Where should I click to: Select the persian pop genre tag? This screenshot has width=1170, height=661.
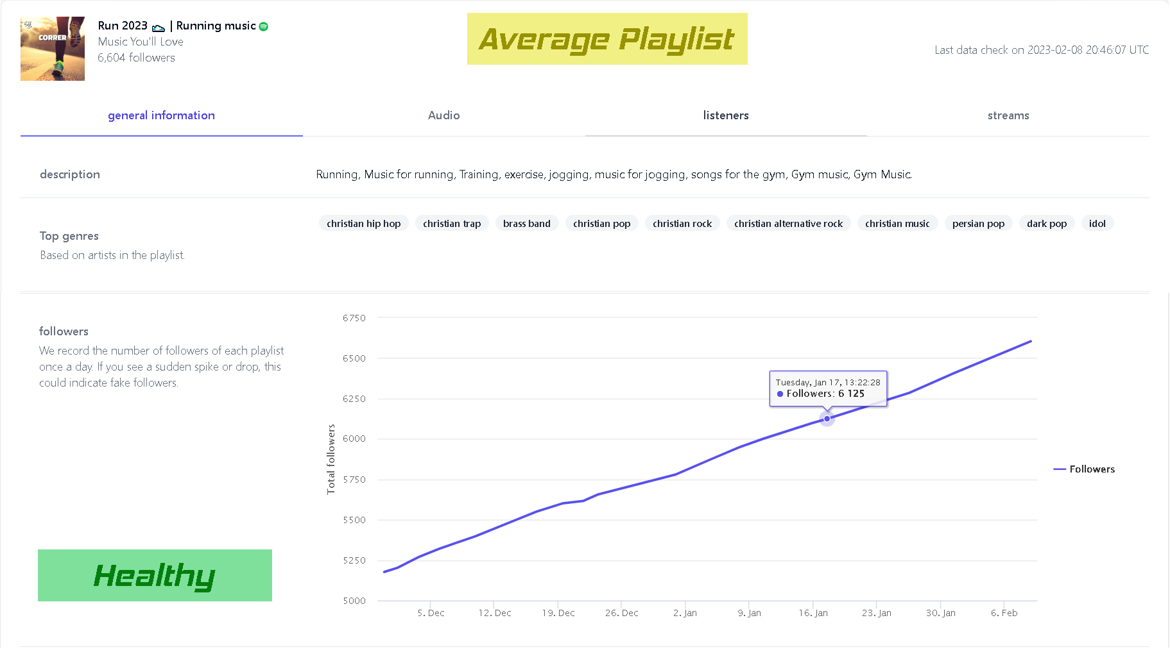pos(978,224)
